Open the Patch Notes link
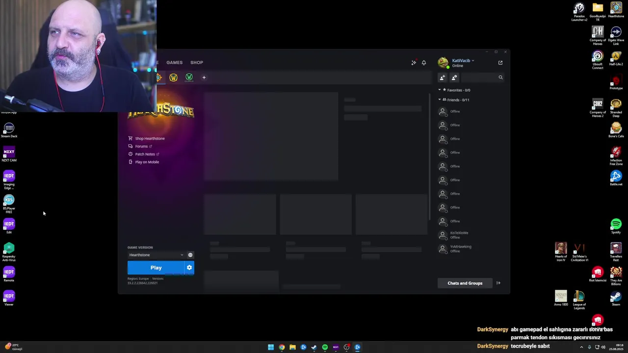 [144, 154]
